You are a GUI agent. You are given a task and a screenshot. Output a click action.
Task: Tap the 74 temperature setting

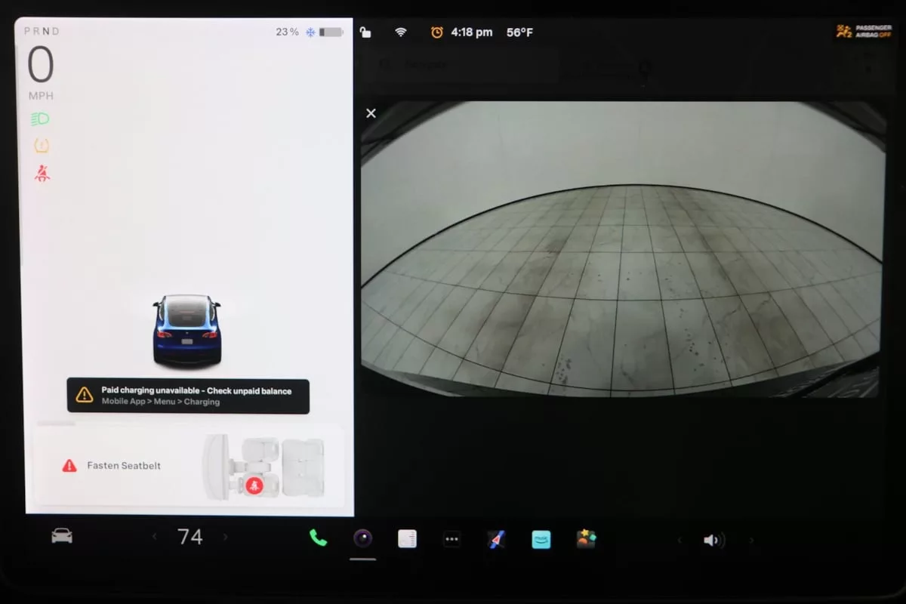190,537
